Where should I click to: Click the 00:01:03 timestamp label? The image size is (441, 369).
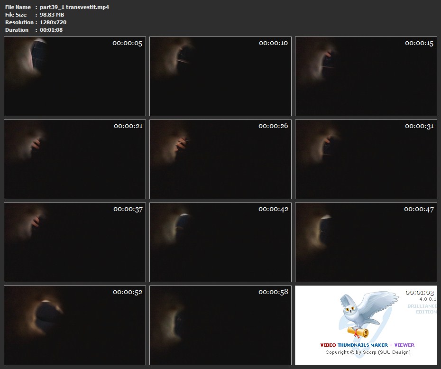tap(419, 292)
